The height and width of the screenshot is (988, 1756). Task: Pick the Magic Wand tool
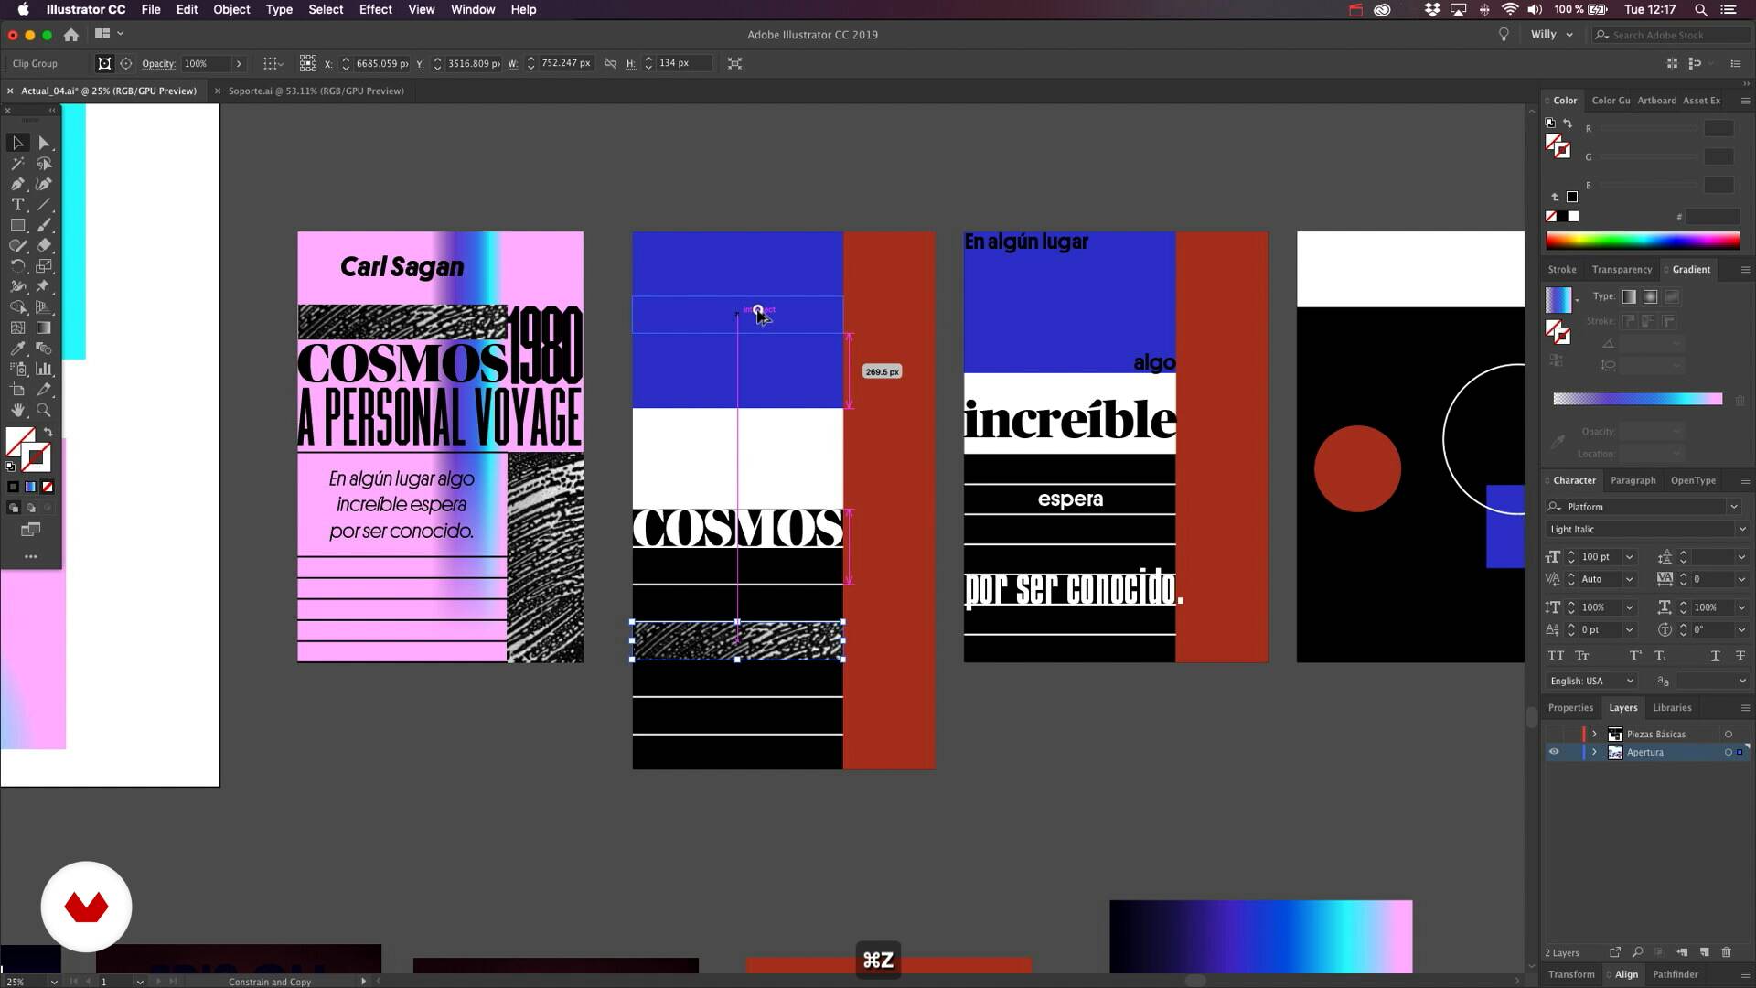pos(17,164)
